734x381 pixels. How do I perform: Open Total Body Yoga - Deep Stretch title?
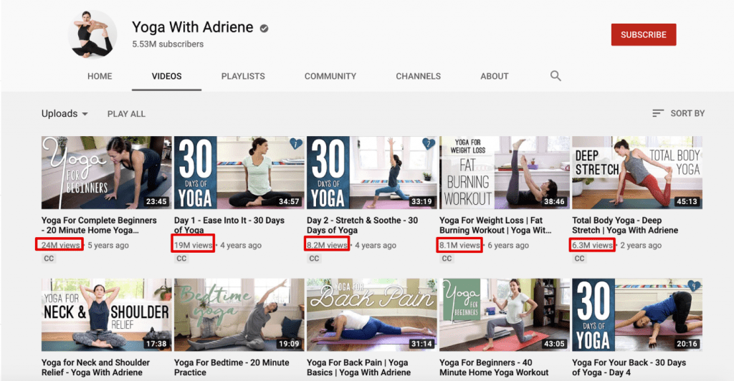coord(625,226)
